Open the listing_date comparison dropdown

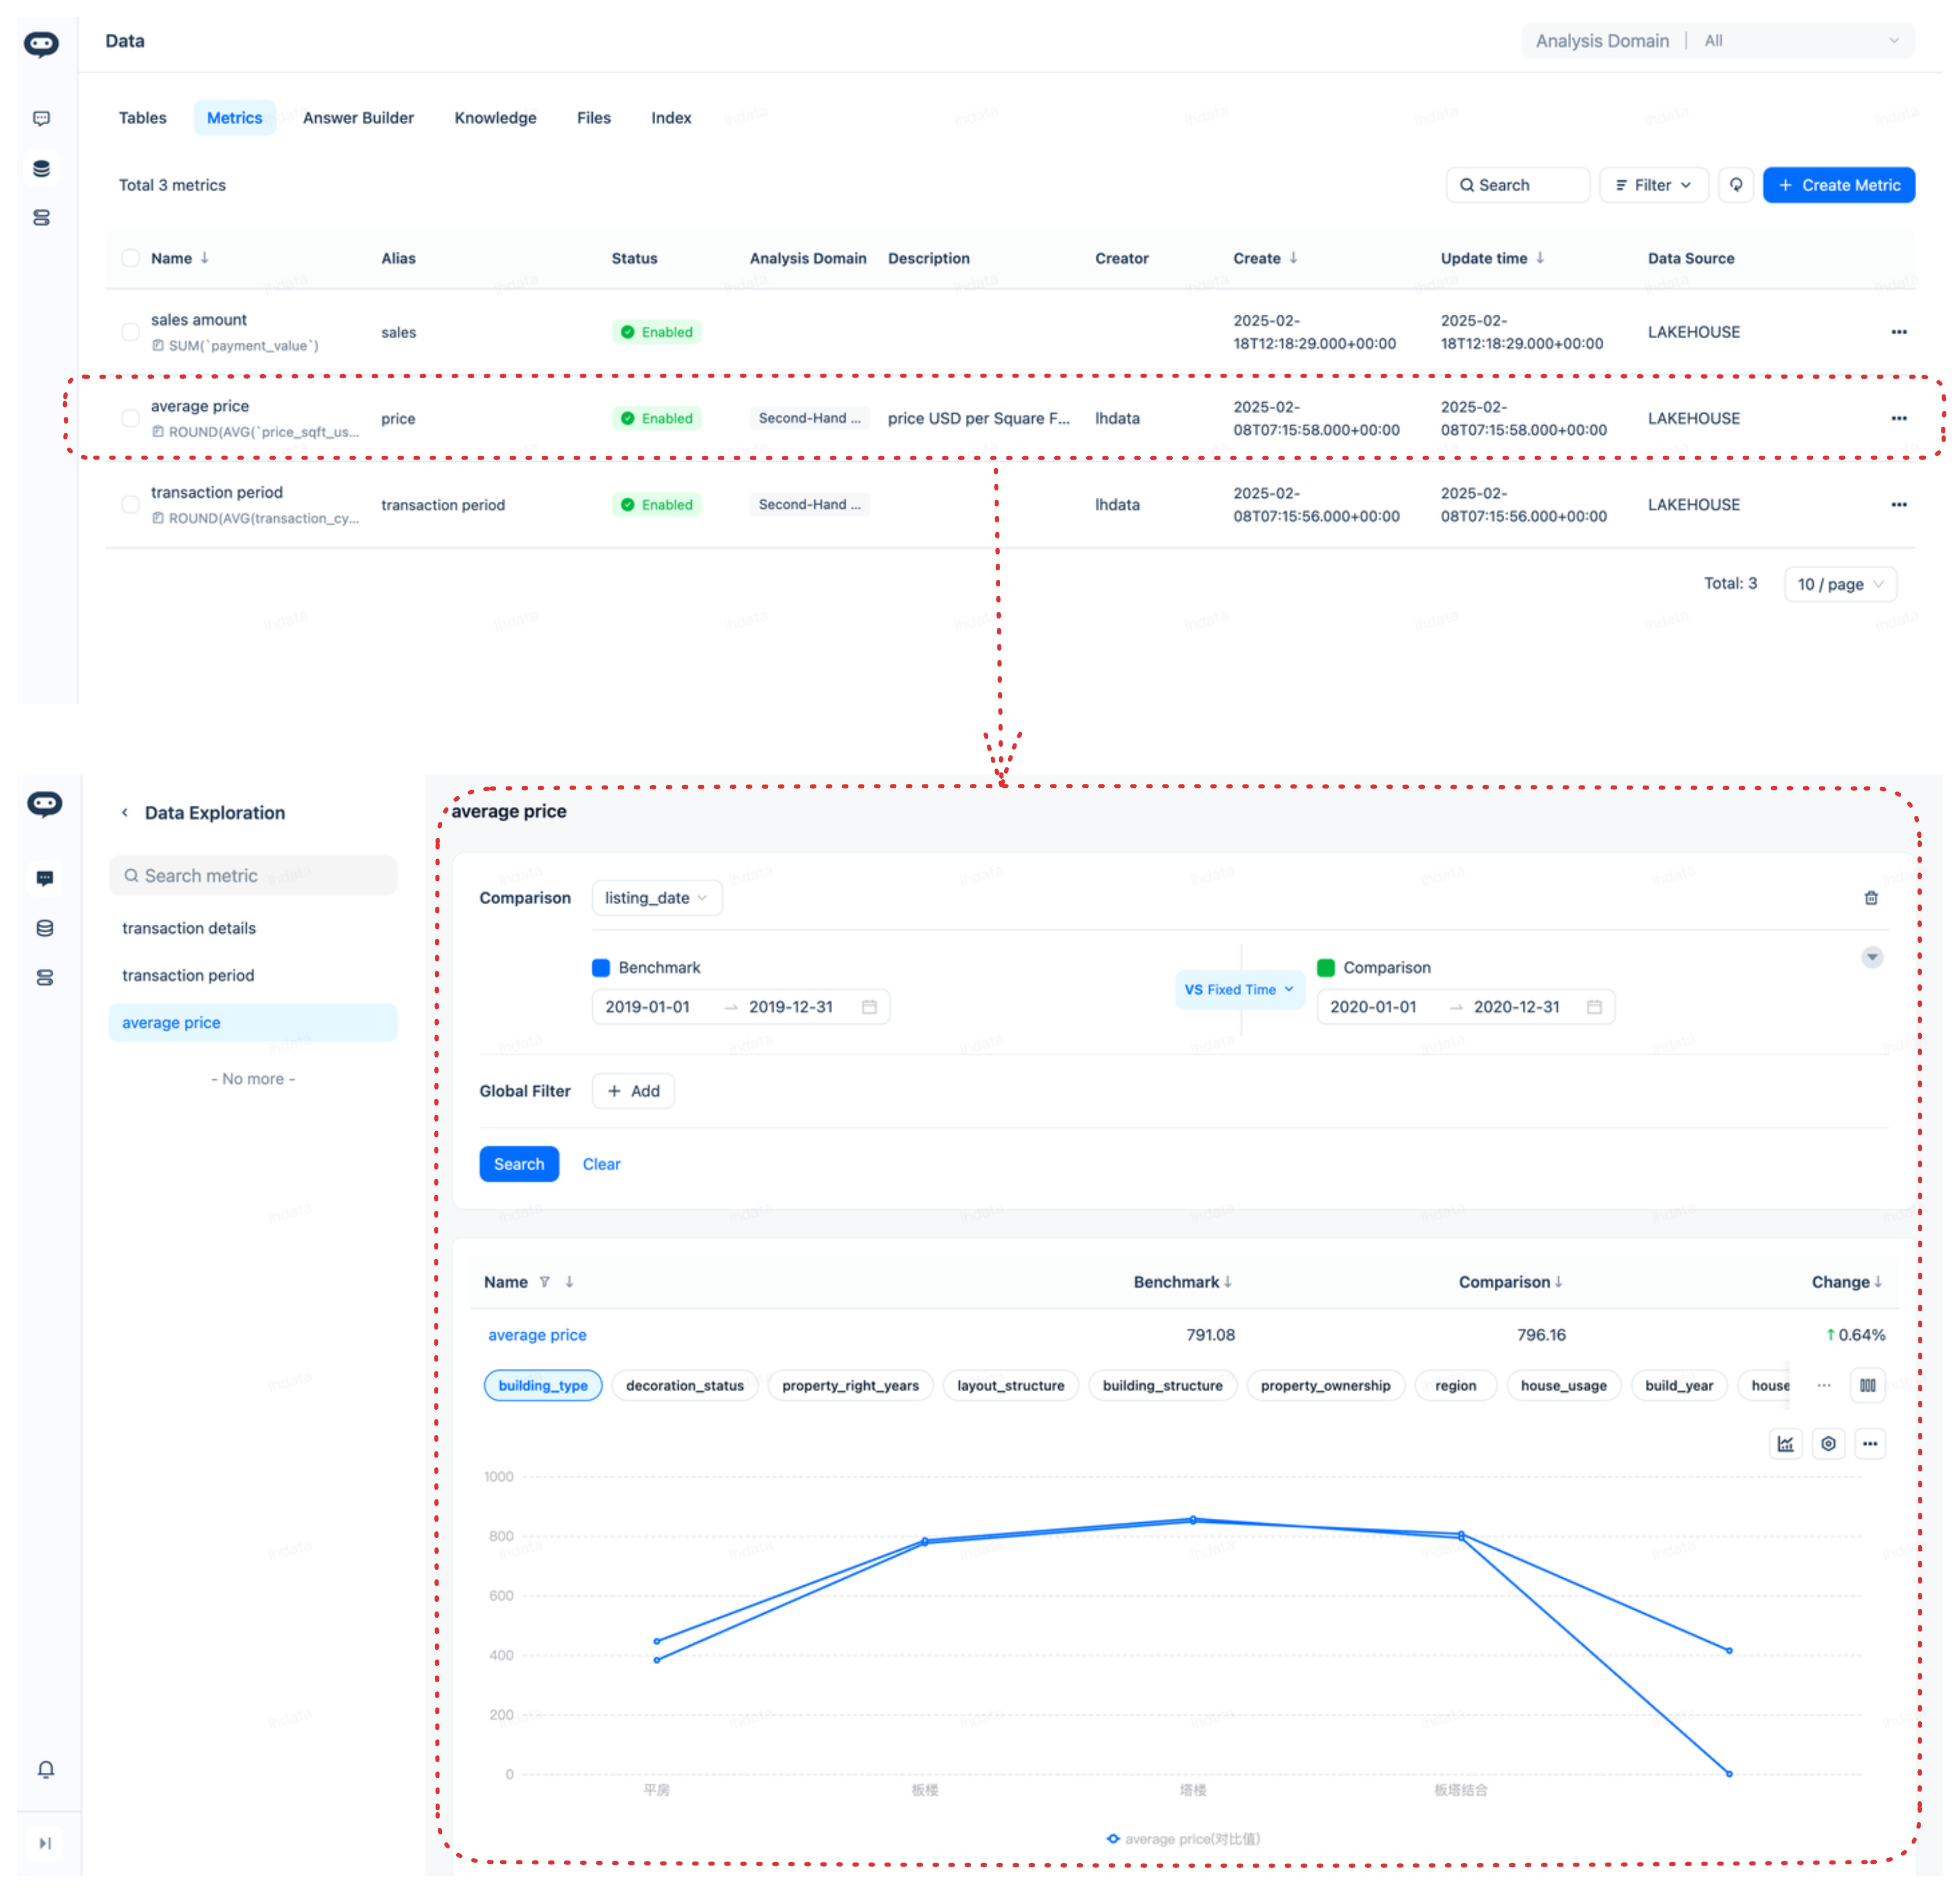pyautogui.click(x=656, y=898)
